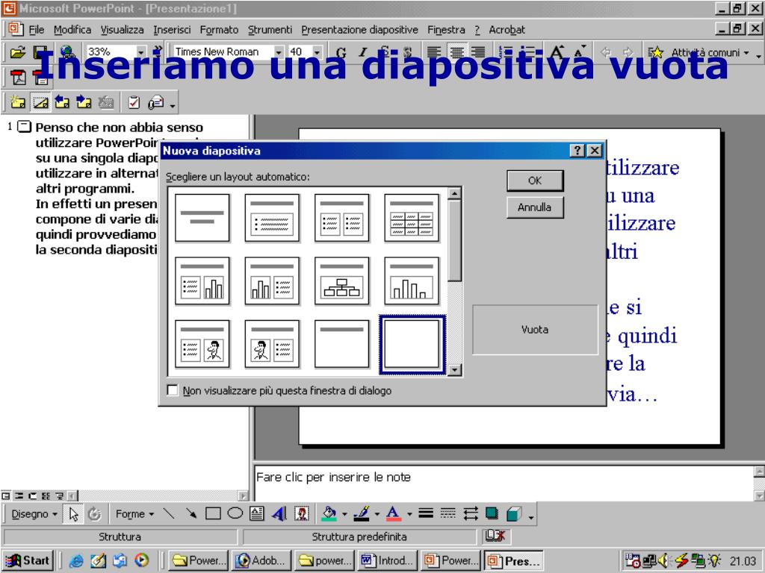
Task: Select the organization chart layout thumbnail
Action: [x=341, y=281]
